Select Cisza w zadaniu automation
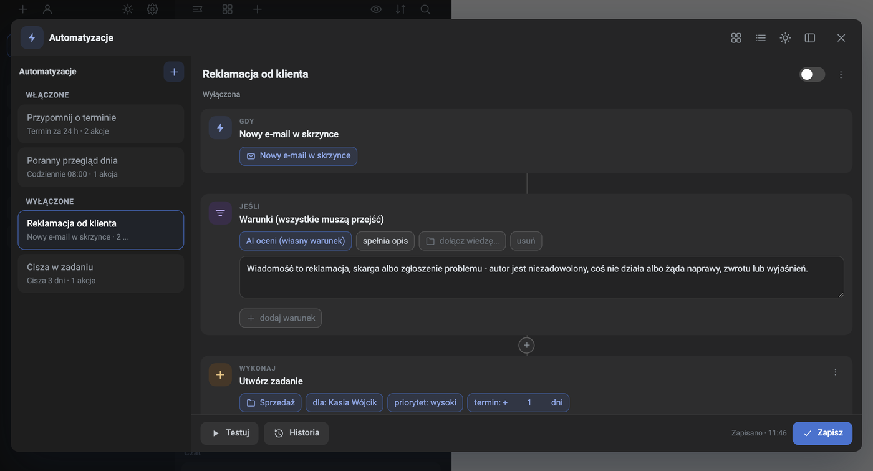The image size is (873, 471). (101, 273)
